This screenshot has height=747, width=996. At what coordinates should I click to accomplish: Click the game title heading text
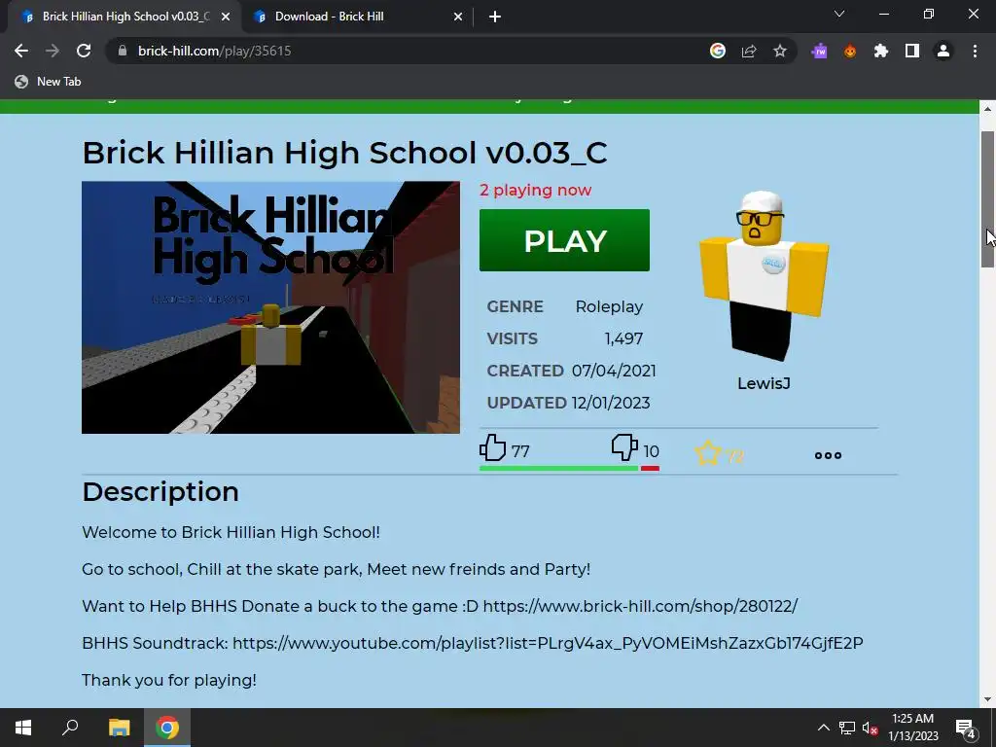(x=345, y=153)
